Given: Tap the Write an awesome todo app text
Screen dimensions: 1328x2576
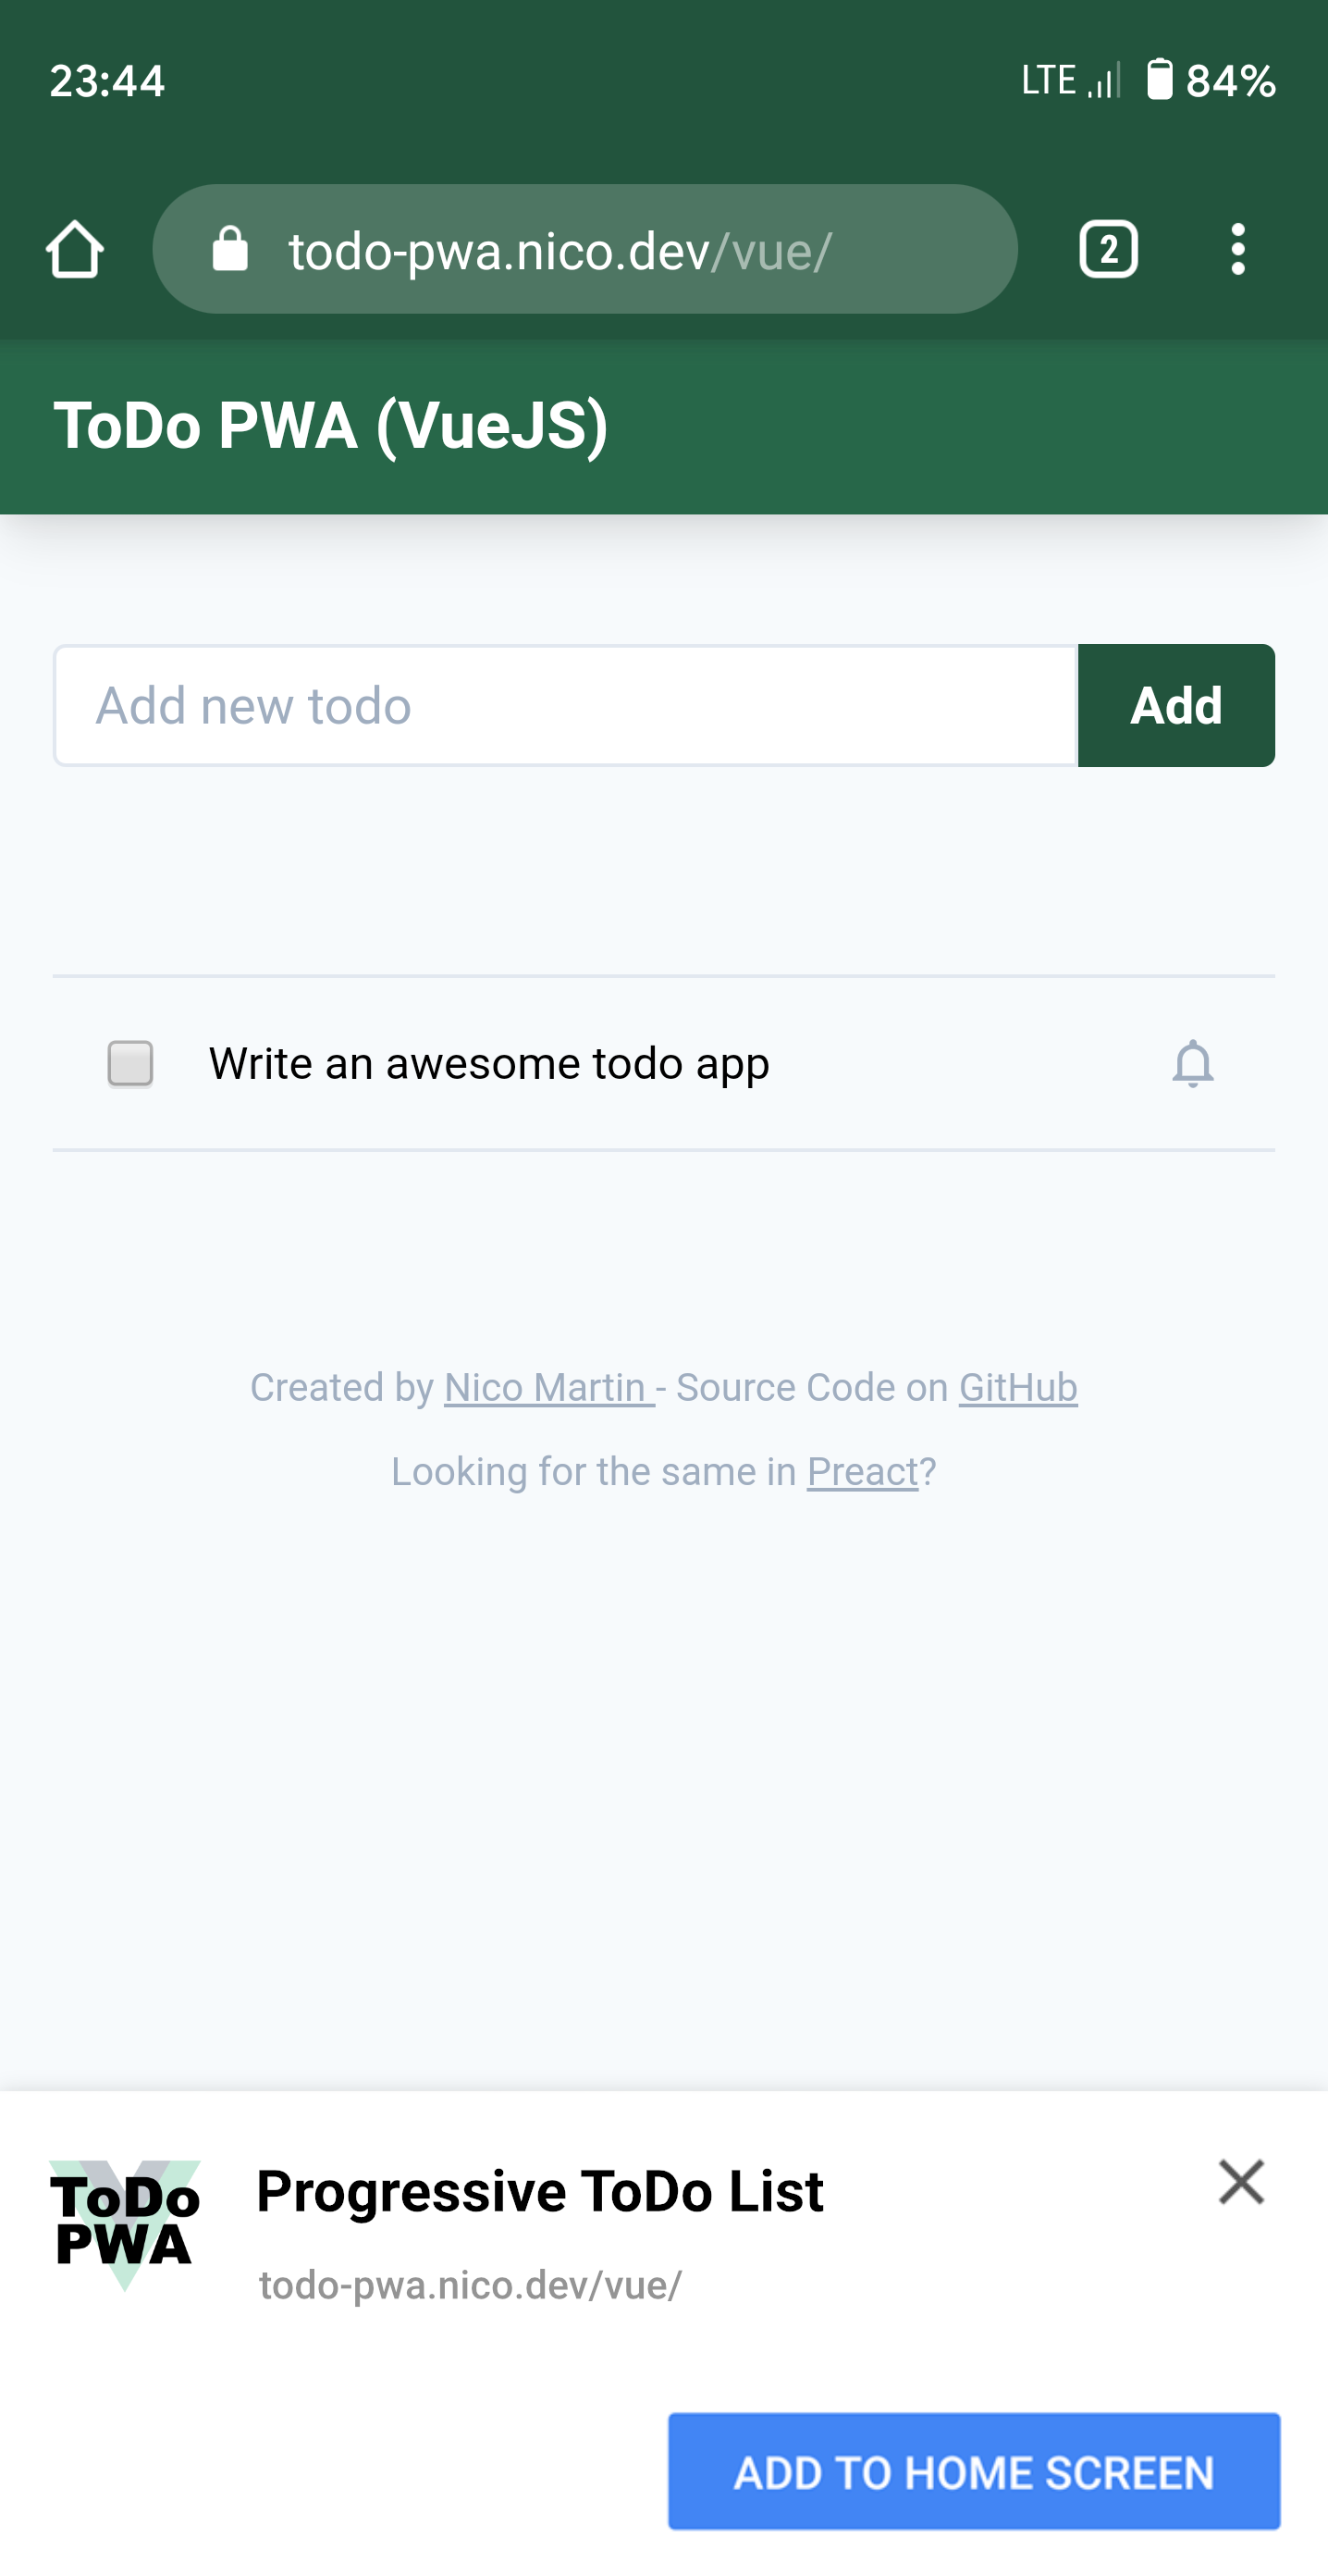Looking at the screenshot, I should click(488, 1064).
